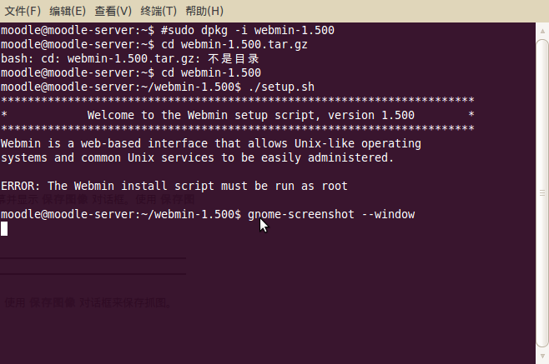Click the white terminal cursor block
Viewport: 549px width, 364px height.
coord(4,229)
